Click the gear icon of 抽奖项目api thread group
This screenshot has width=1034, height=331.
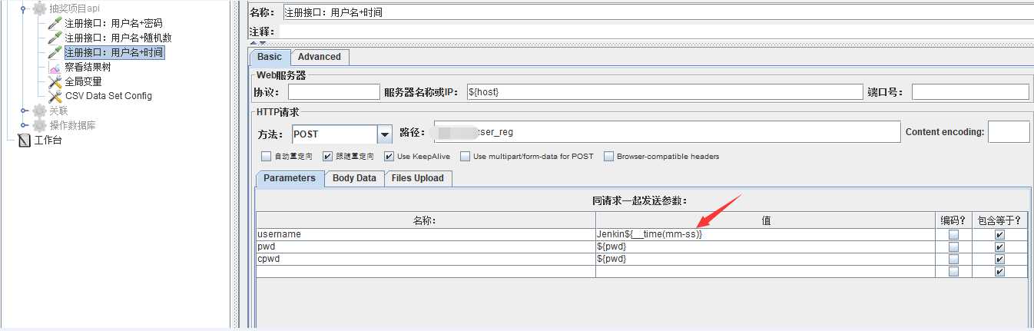point(39,8)
